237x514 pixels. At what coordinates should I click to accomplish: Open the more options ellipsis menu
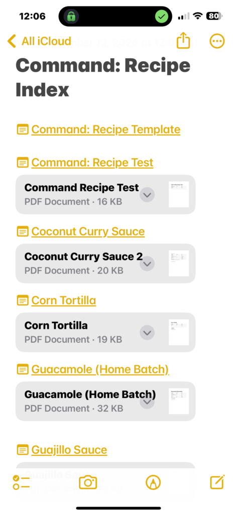(217, 41)
